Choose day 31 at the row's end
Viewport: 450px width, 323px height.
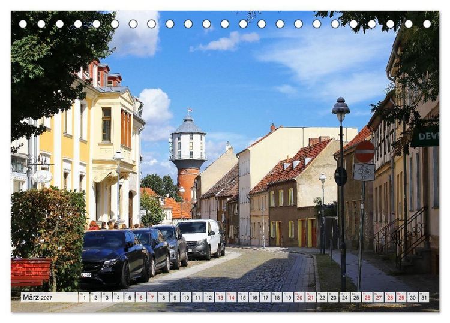(x=424, y=297)
